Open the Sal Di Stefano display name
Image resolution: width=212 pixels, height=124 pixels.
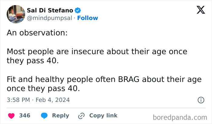[x=50, y=10]
